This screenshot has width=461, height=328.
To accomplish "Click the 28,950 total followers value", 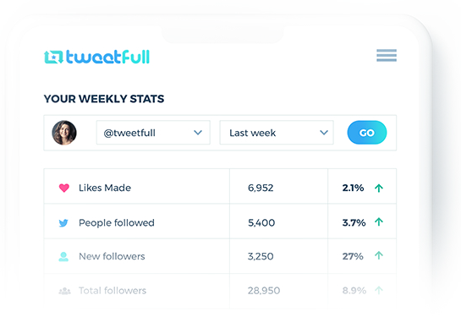I will click(x=264, y=291).
